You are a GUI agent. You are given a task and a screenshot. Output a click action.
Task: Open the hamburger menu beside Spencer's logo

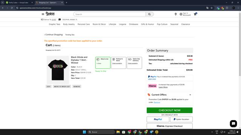point(43,14)
